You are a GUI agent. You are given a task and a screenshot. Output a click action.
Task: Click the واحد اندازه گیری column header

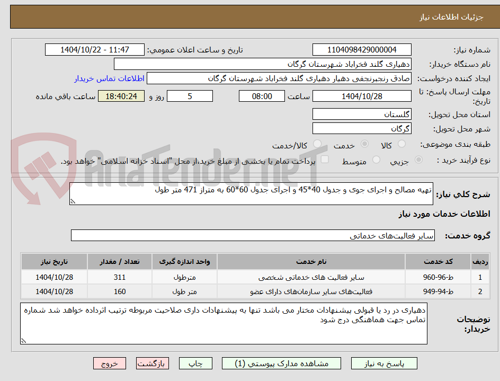[x=185, y=262]
